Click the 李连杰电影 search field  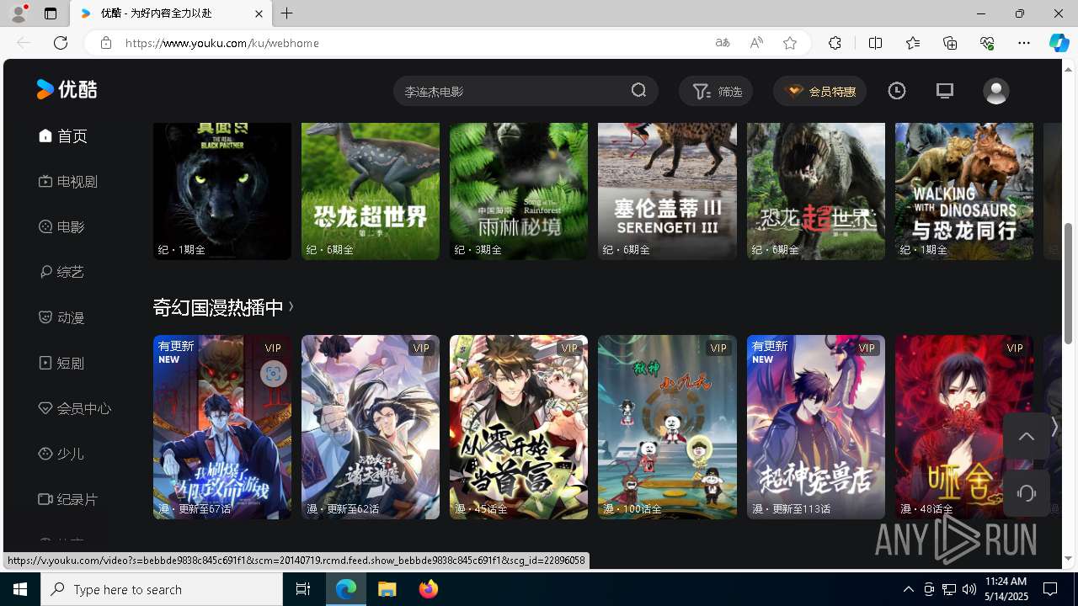(x=511, y=91)
